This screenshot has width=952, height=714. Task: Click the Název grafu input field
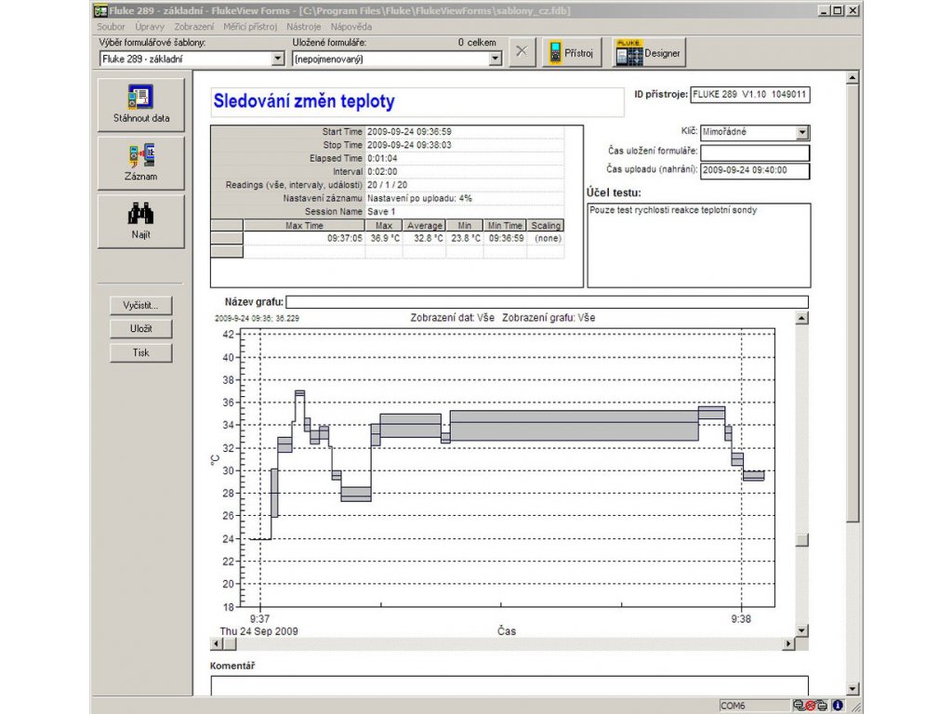pyautogui.click(x=547, y=302)
